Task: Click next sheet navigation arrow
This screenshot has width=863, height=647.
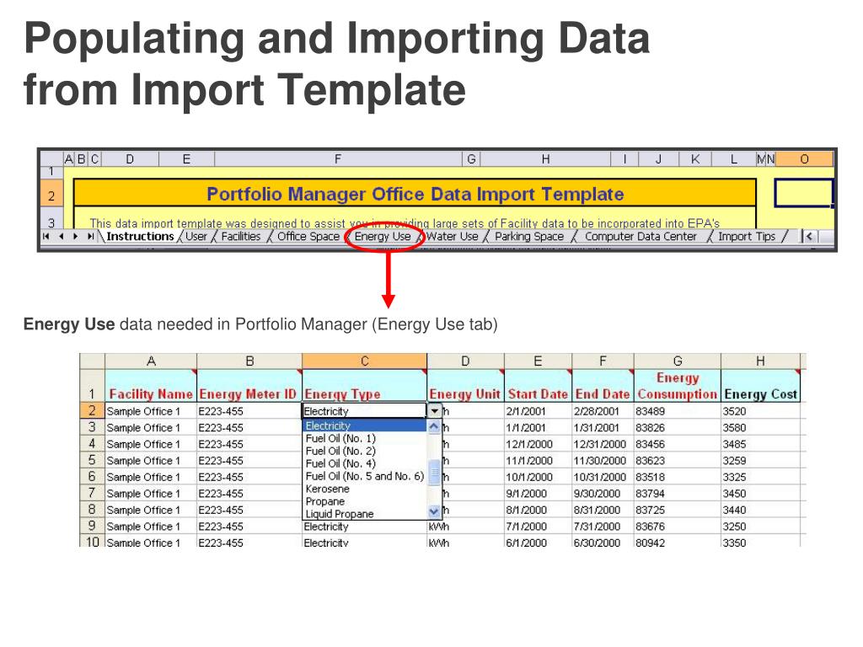Action: (x=75, y=237)
